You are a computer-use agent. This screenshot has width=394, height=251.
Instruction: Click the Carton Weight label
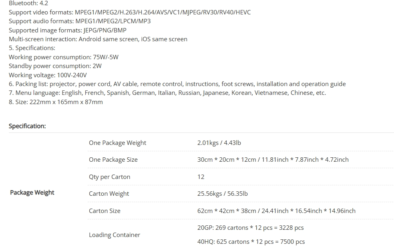point(109,194)
